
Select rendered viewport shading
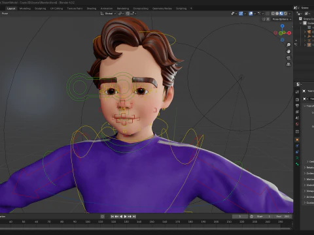tap(285, 14)
